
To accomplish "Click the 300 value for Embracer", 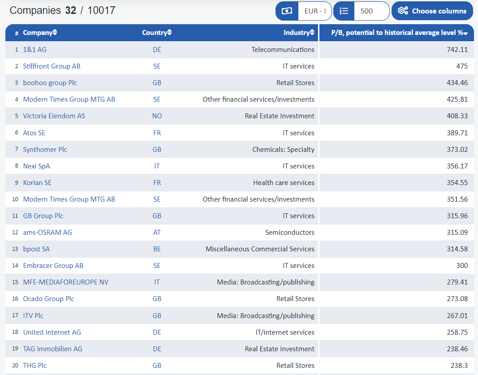I will [462, 266].
